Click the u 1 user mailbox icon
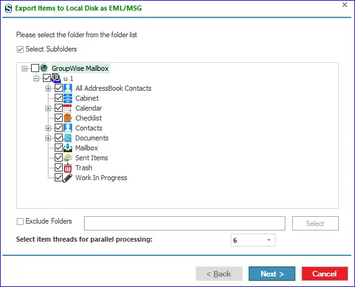Image resolution: width=355 pixels, height=287 pixels. coord(56,78)
